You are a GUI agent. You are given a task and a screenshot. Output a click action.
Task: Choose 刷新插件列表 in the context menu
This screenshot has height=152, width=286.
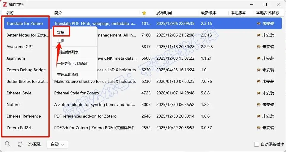68,52
